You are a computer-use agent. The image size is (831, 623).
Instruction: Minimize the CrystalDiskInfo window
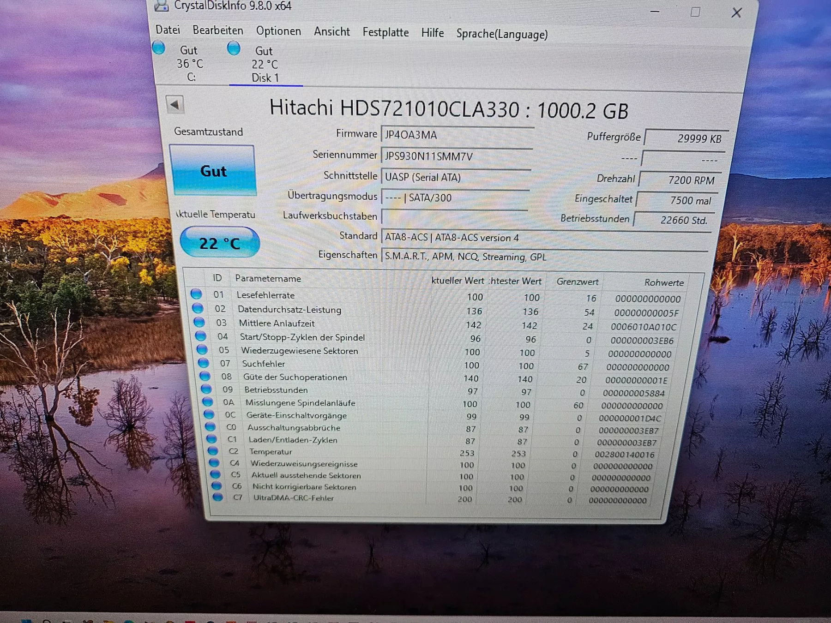tap(655, 11)
